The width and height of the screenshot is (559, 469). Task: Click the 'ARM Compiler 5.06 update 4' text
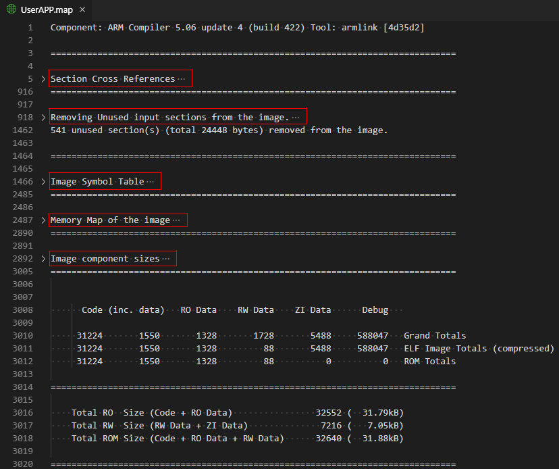pyautogui.click(x=176, y=28)
